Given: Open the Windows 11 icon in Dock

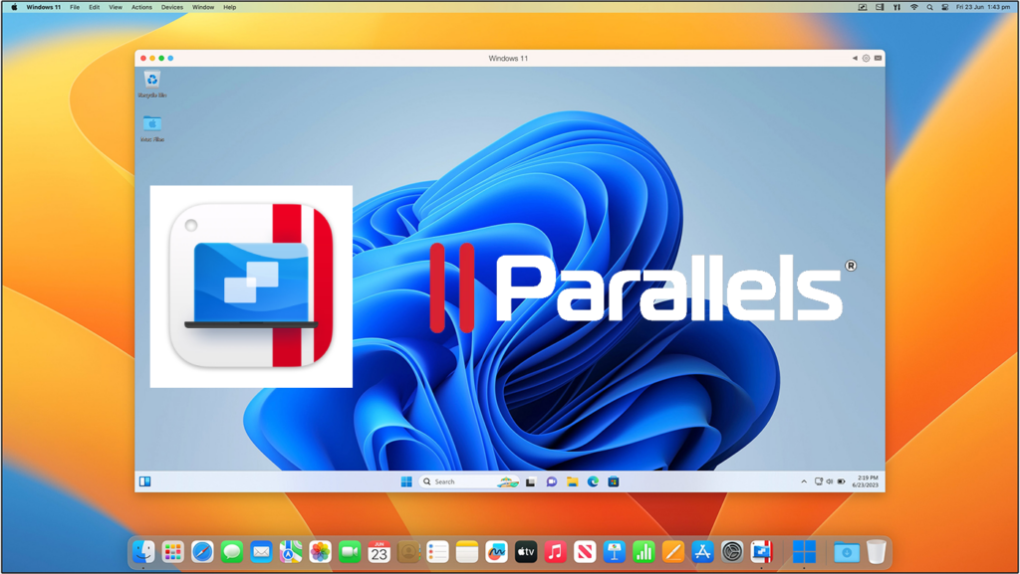Looking at the screenshot, I should [x=804, y=551].
